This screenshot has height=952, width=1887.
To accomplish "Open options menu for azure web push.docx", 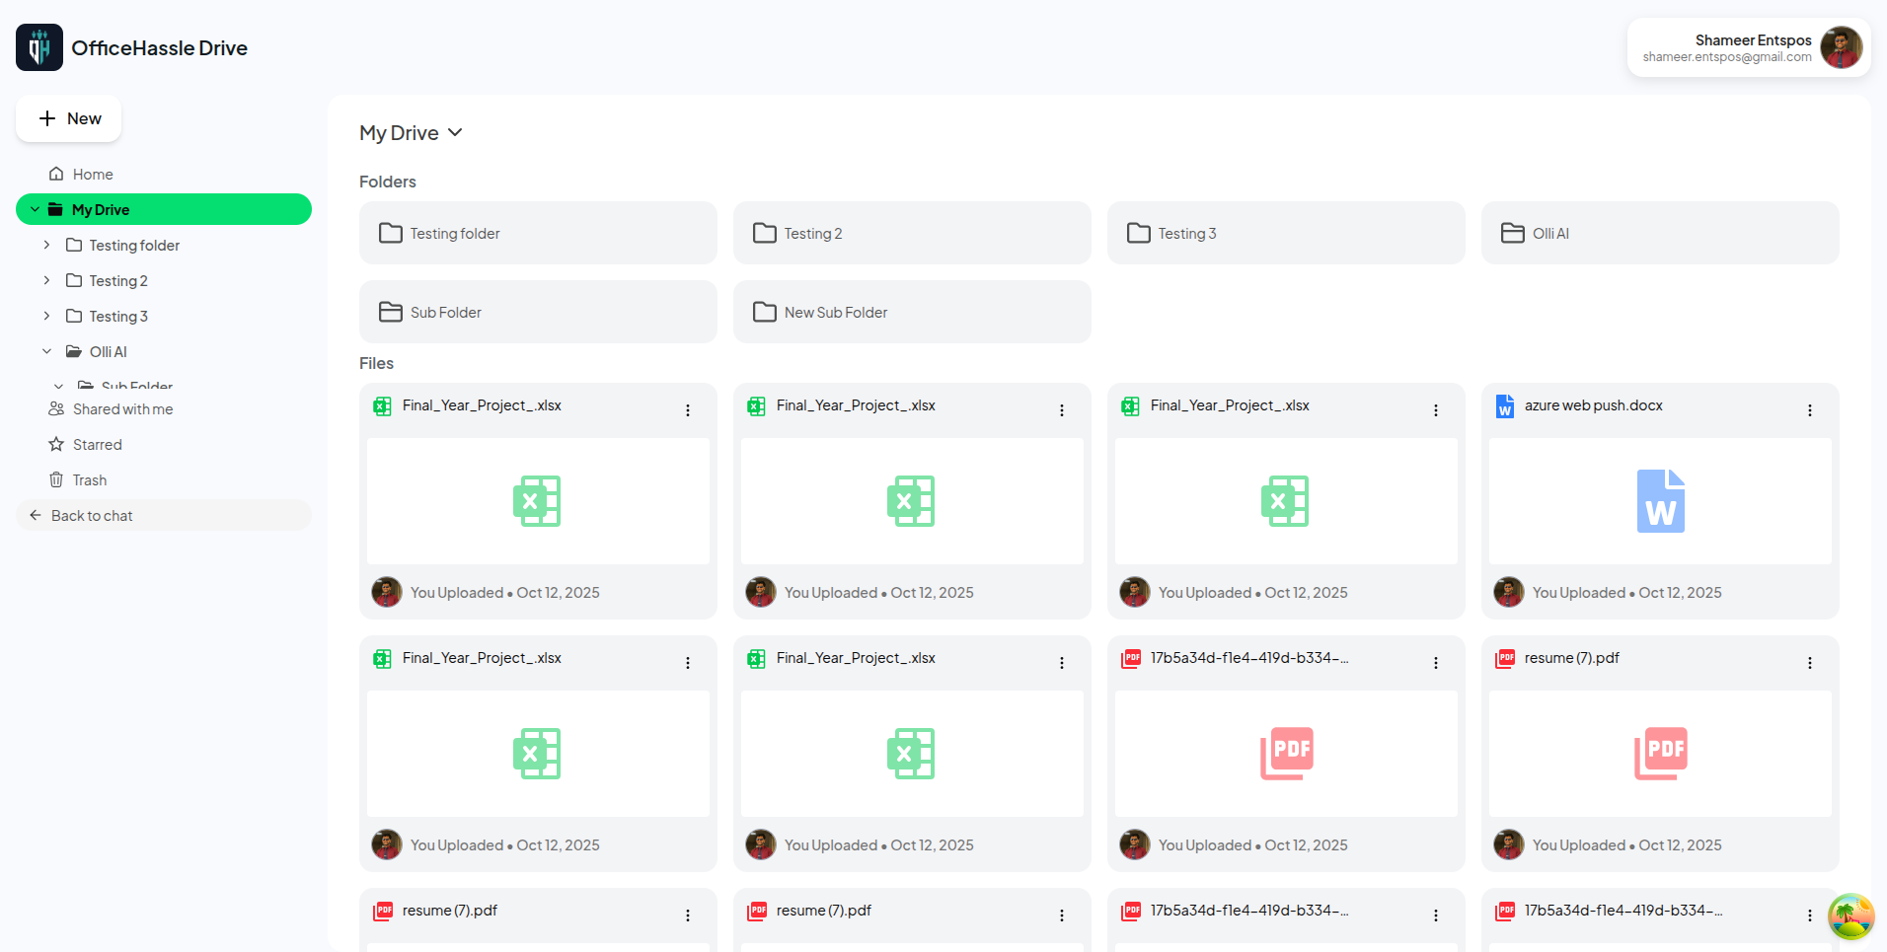I will (1809, 410).
